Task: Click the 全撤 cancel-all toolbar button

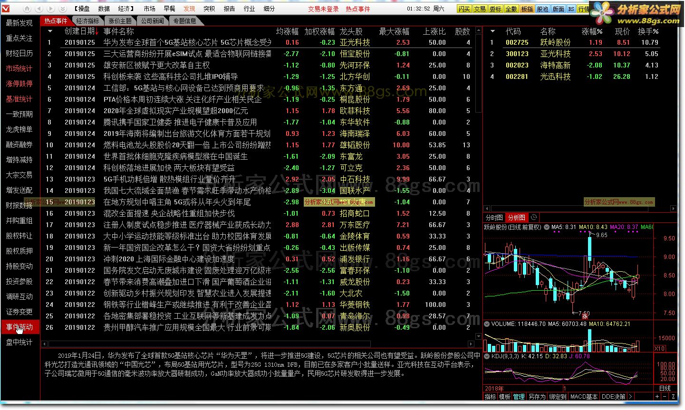Action: coord(511,9)
